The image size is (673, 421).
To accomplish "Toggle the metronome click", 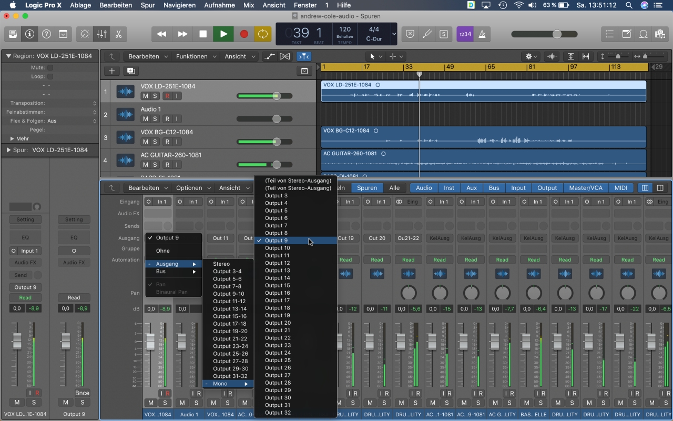I will [482, 34].
